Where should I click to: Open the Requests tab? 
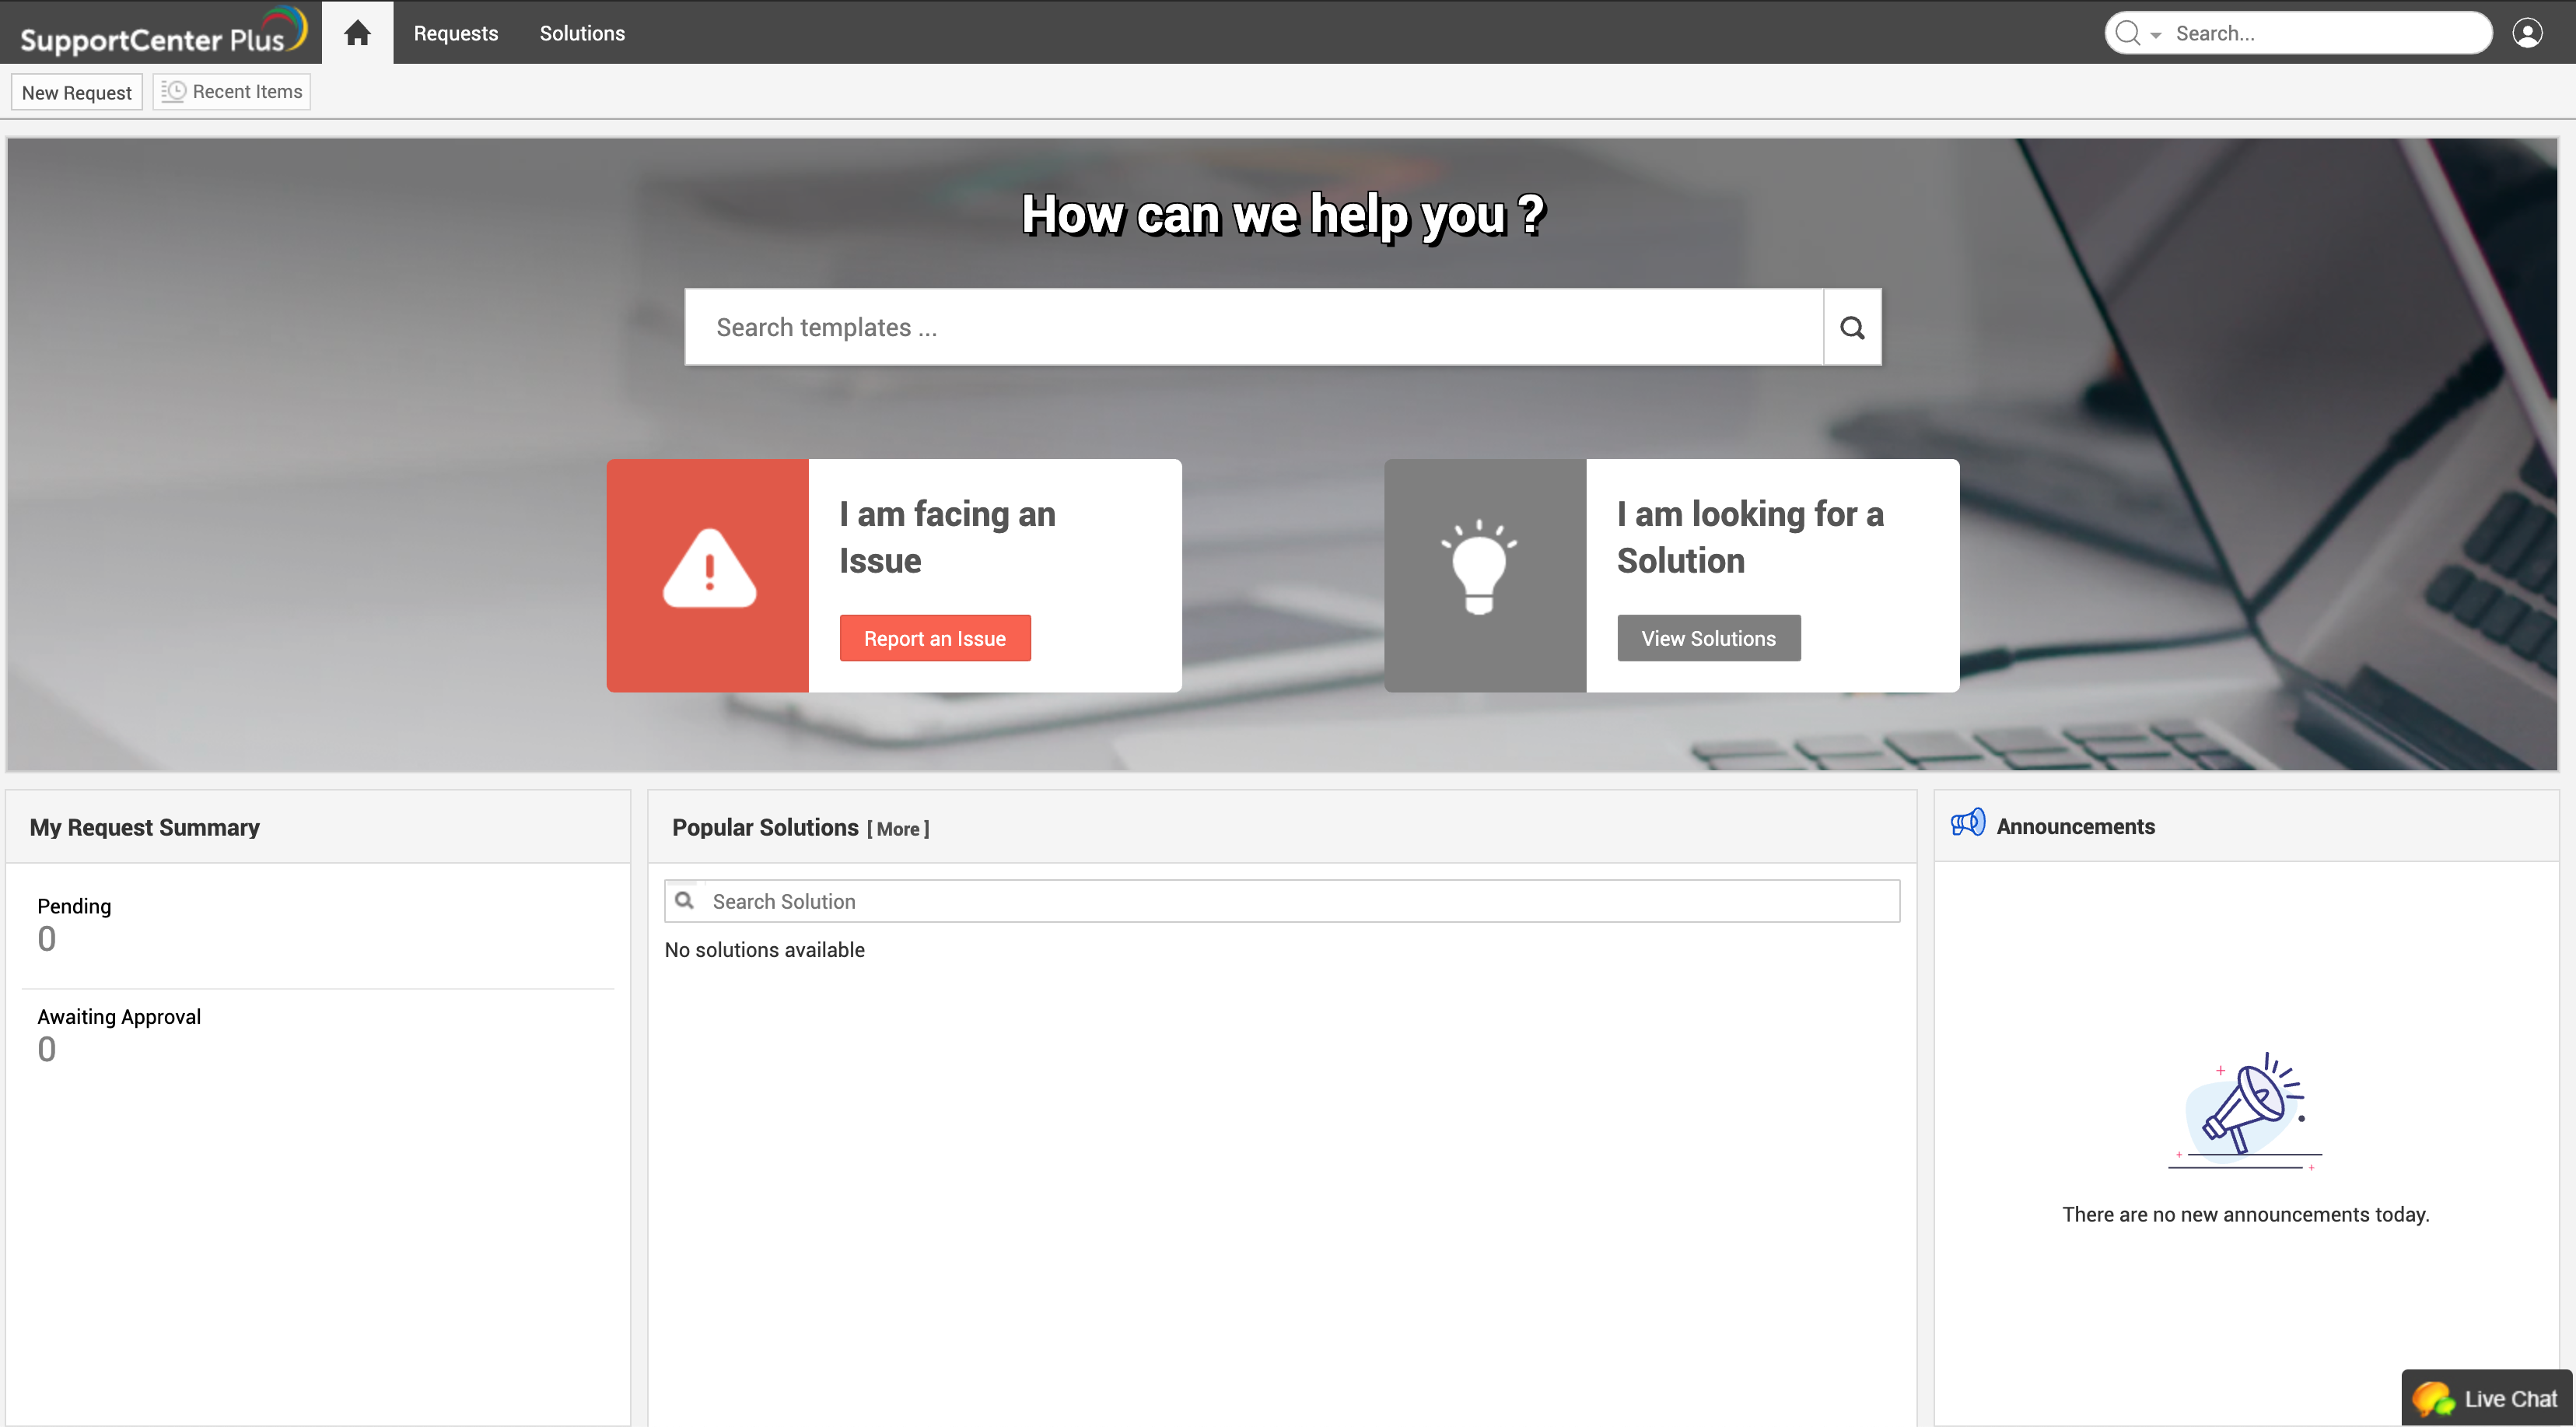coord(456,33)
